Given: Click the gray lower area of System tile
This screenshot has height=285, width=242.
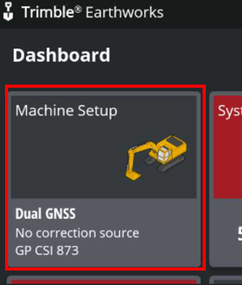Looking at the screenshot, I should pos(226,232).
